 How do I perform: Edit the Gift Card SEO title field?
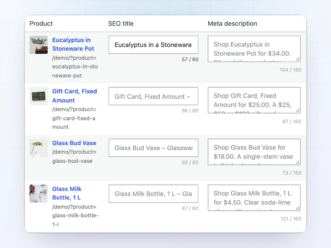click(x=153, y=96)
